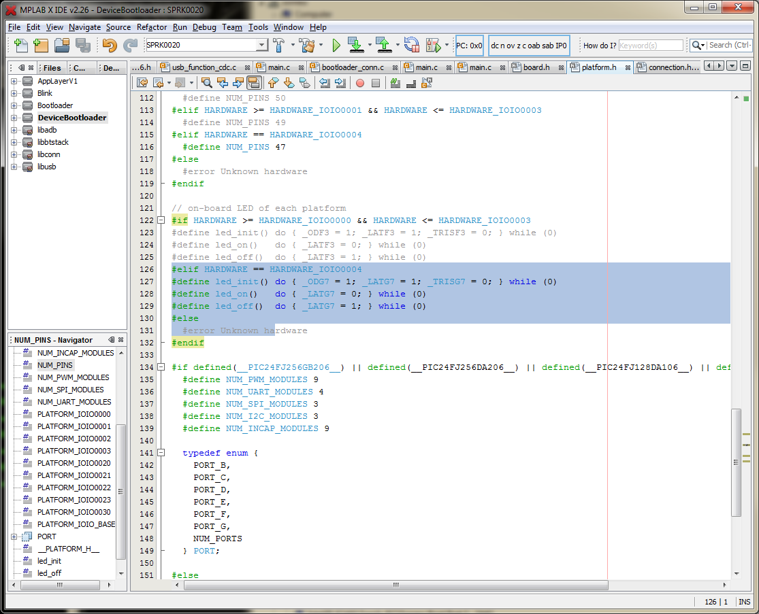Select PLATFORM_IOIO0003 in the Navigator list

tap(74, 451)
